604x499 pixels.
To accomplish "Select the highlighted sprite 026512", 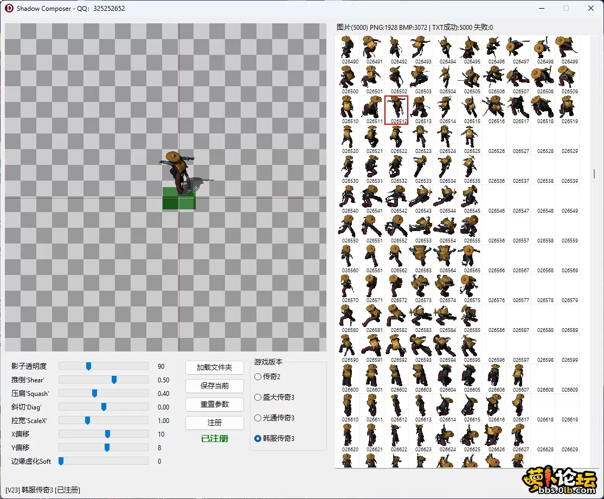I will click(x=396, y=110).
